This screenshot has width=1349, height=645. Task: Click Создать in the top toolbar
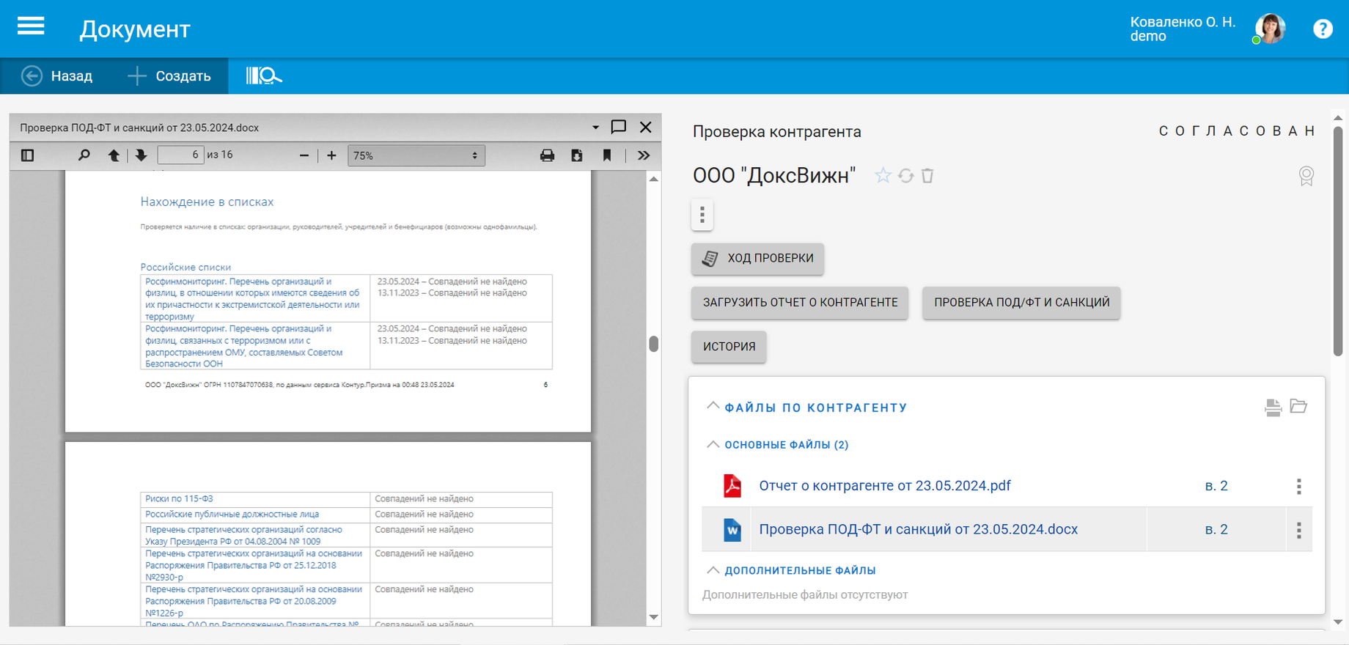169,76
